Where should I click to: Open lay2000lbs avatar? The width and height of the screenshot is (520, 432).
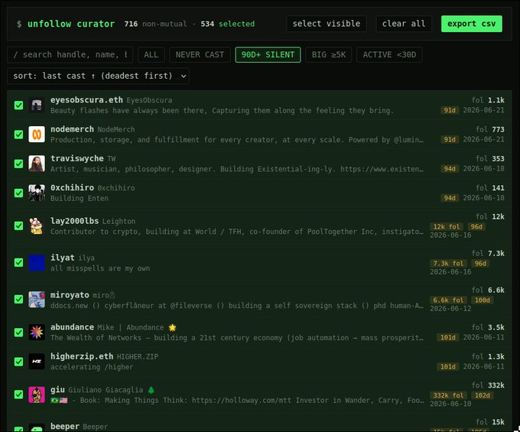click(37, 226)
